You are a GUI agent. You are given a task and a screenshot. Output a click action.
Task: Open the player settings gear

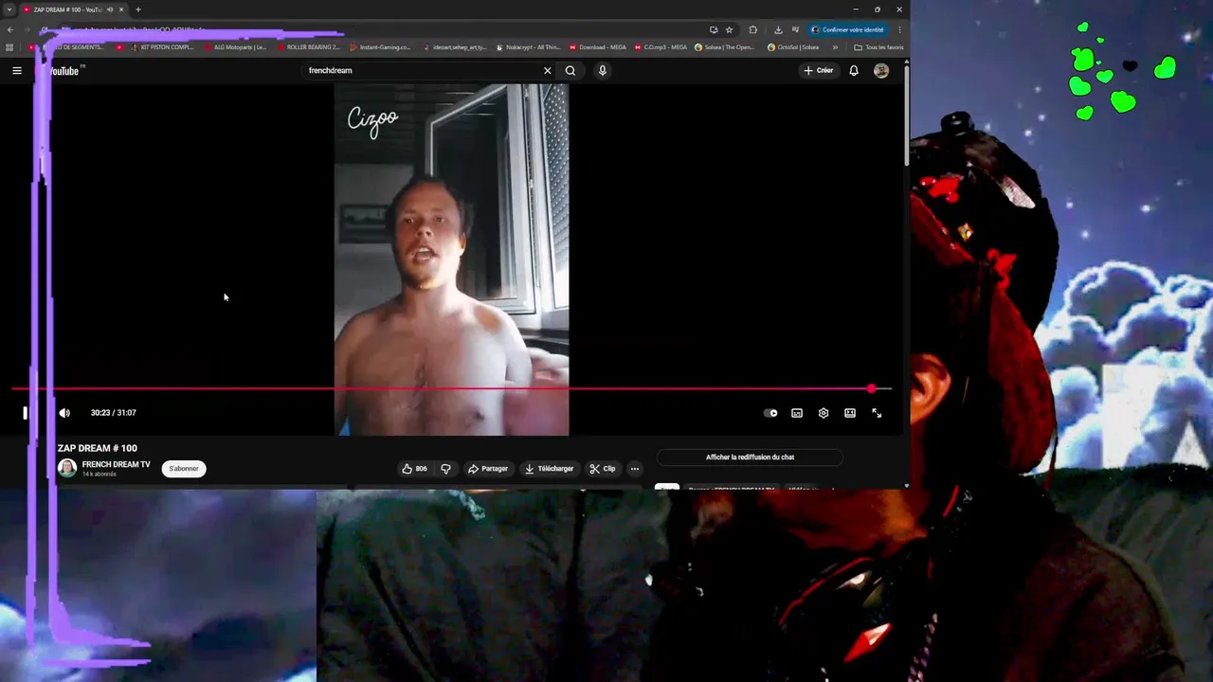click(x=824, y=413)
